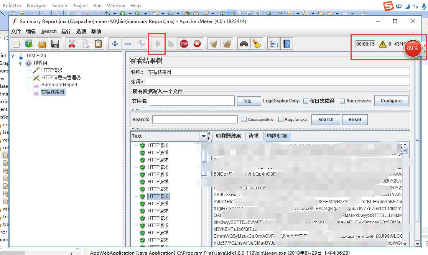
Task: Open the 编辑 menu
Action: pyautogui.click(x=31, y=31)
